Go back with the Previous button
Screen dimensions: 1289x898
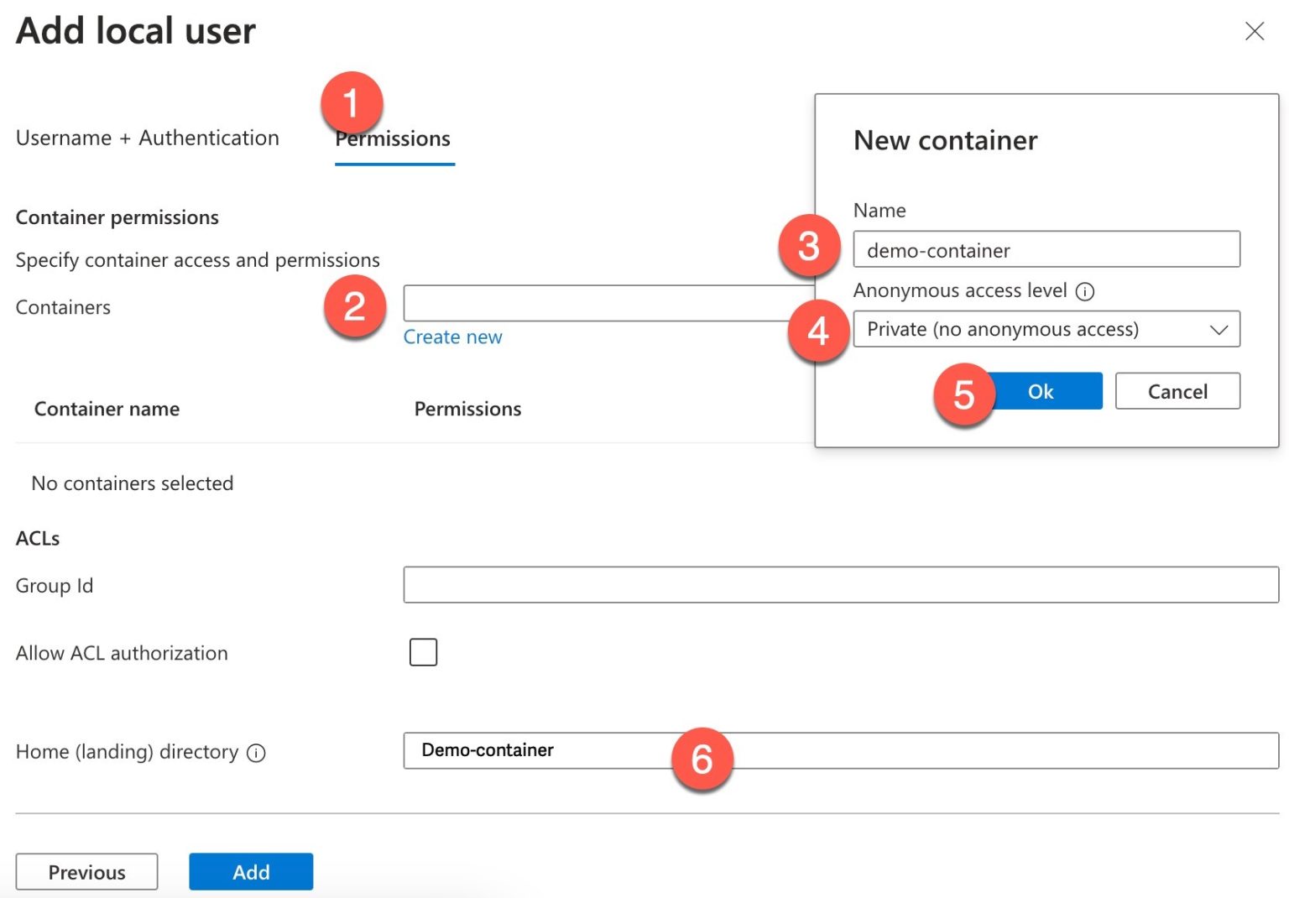click(x=86, y=872)
